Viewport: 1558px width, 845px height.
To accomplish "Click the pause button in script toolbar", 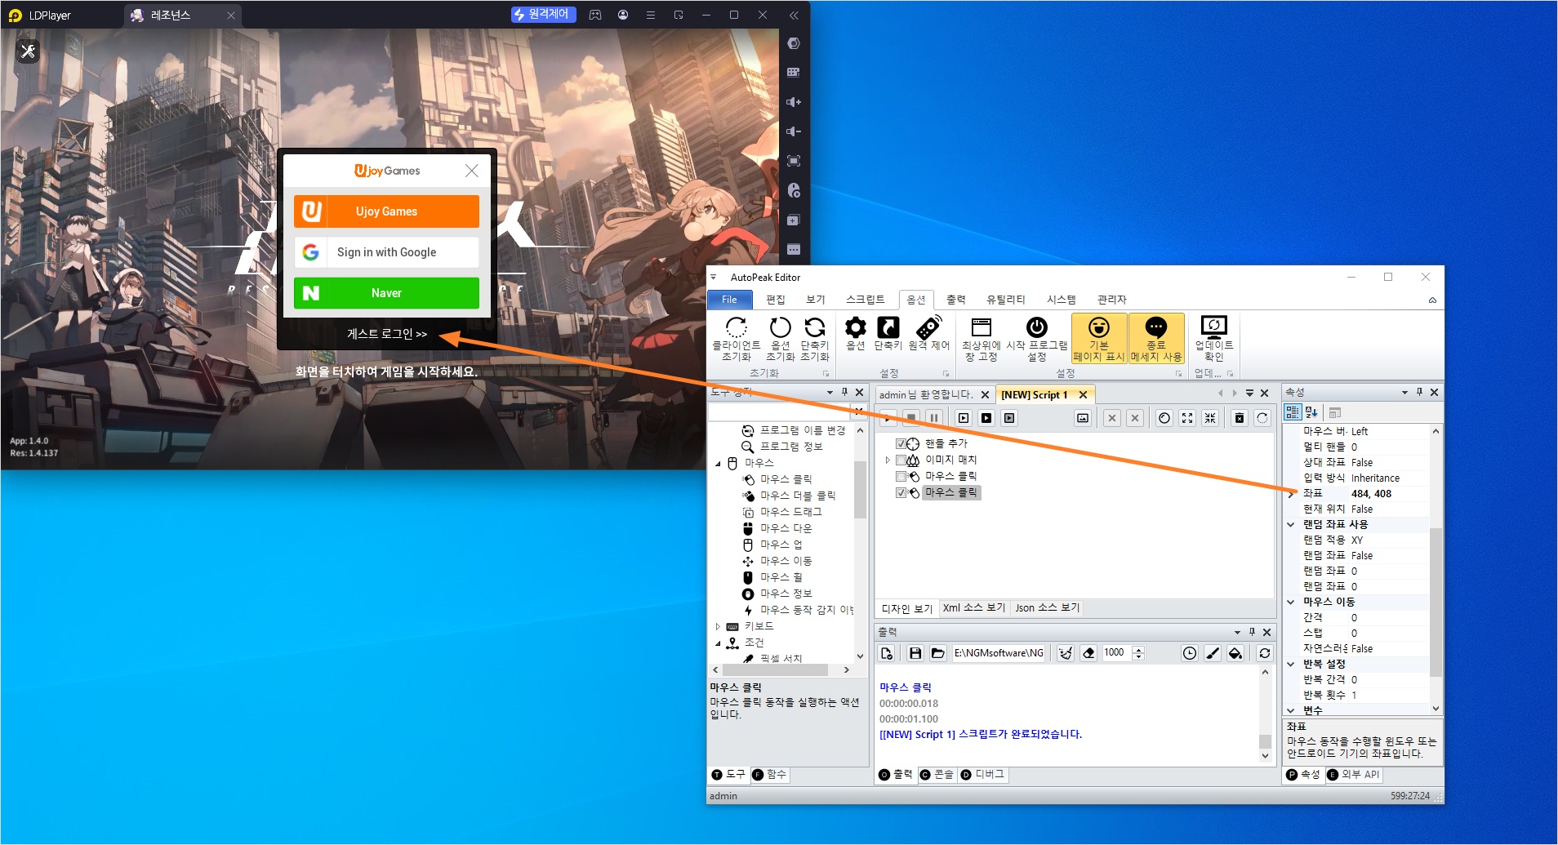I will click(x=934, y=418).
